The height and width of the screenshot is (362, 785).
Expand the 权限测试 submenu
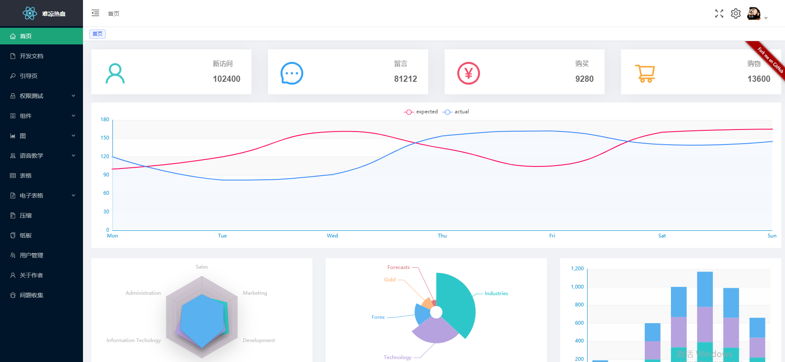pos(41,96)
